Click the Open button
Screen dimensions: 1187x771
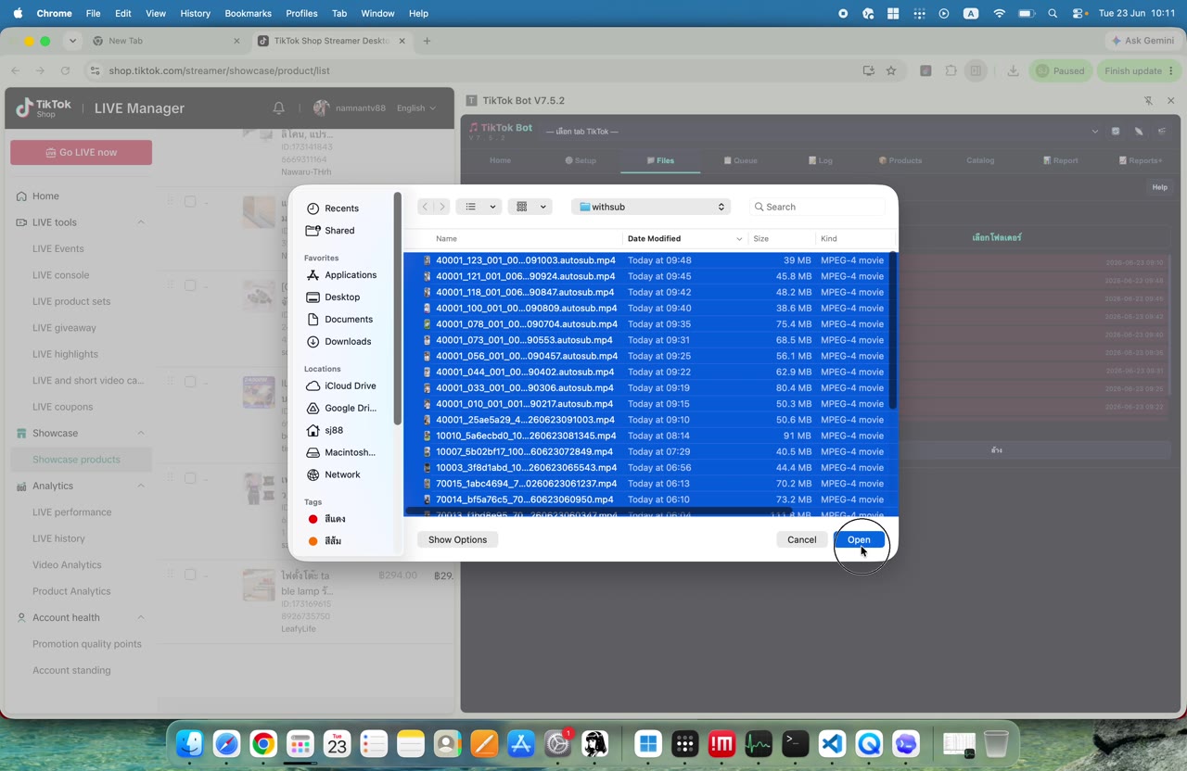click(x=859, y=539)
